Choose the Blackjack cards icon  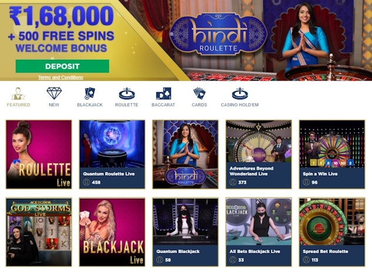point(90,93)
